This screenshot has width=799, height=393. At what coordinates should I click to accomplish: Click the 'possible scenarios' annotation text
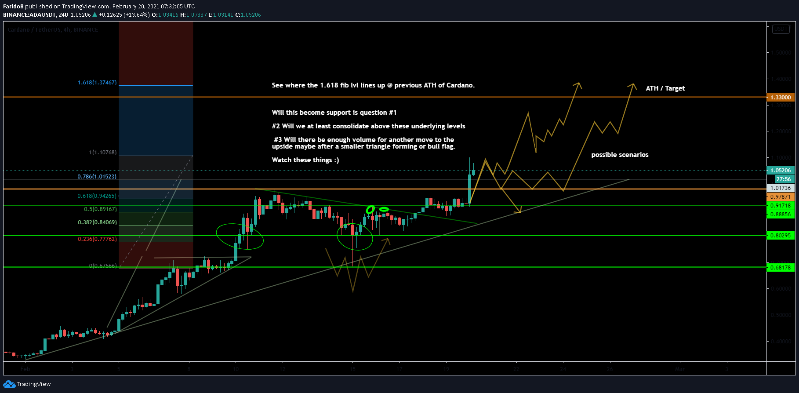(x=620, y=155)
